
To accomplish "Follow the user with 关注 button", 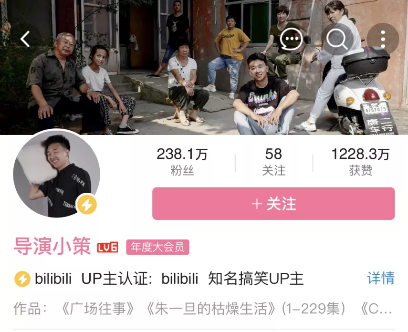I will pos(273,204).
